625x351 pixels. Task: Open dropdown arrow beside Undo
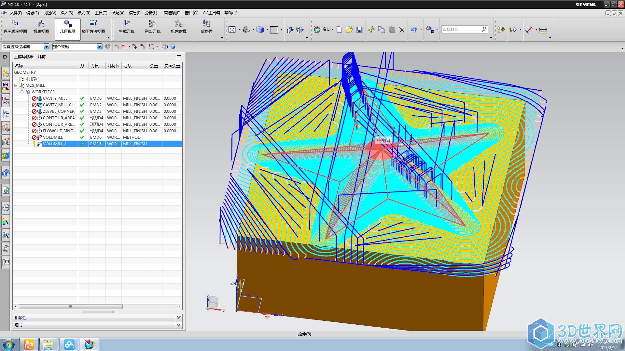pyautogui.click(x=421, y=30)
